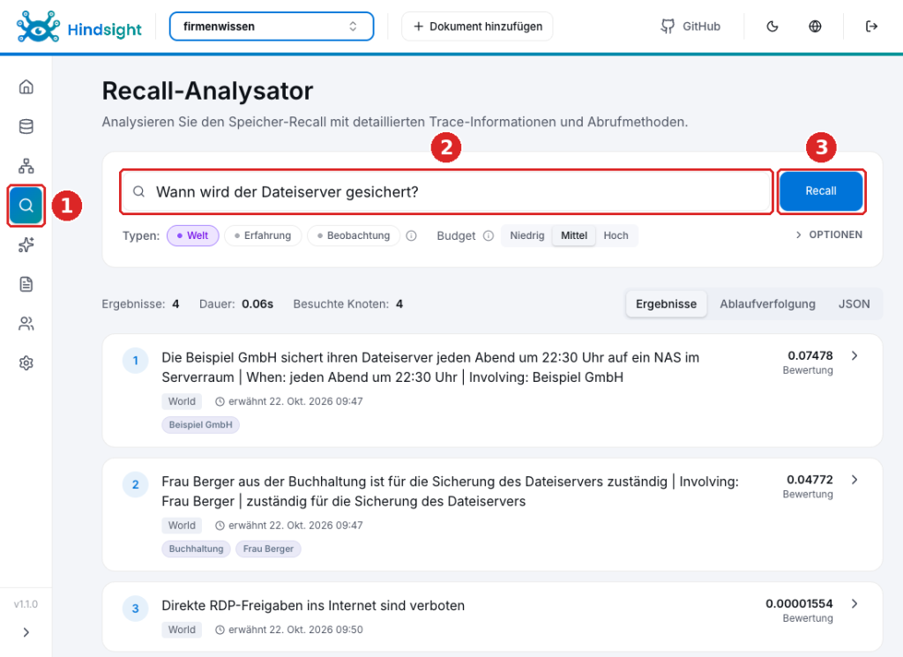Expand result 3 chevron with score 0.00001554
Image resolution: width=903 pixels, height=657 pixels.
854,603
